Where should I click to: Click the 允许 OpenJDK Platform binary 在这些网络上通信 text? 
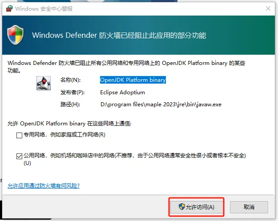[69, 124]
